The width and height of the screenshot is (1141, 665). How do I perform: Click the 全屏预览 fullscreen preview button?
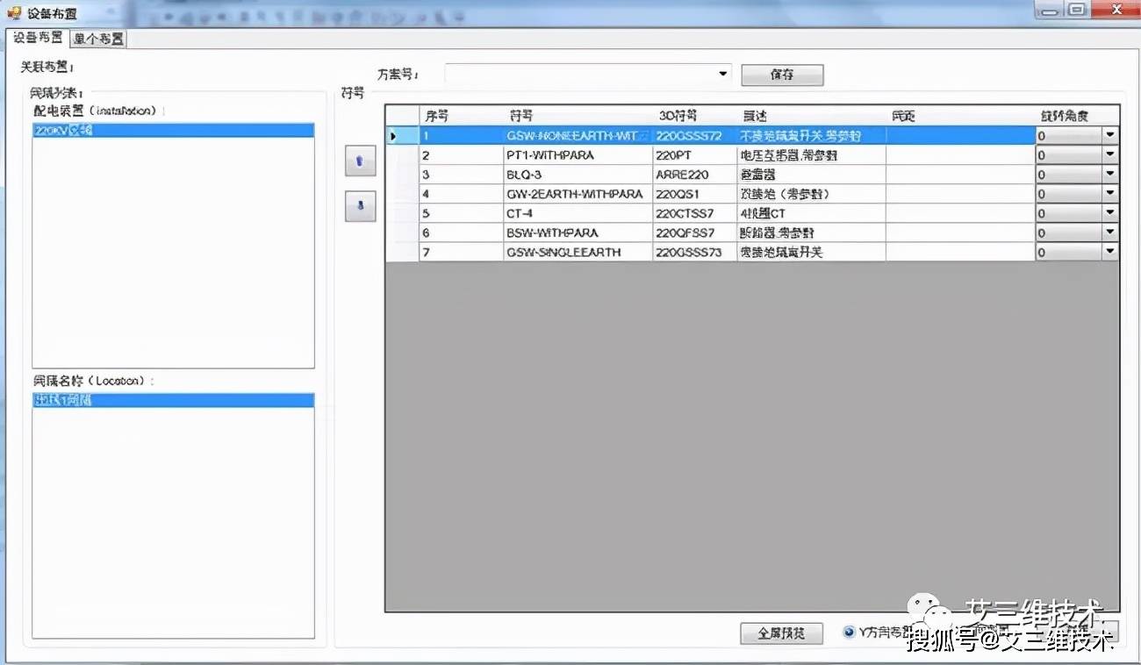(x=781, y=633)
